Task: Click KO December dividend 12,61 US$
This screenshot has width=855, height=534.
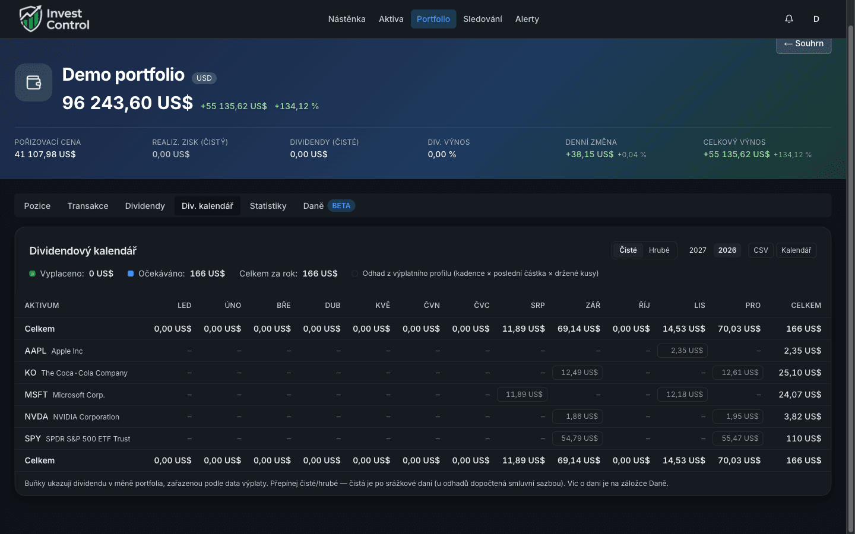Action: [x=738, y=373]
